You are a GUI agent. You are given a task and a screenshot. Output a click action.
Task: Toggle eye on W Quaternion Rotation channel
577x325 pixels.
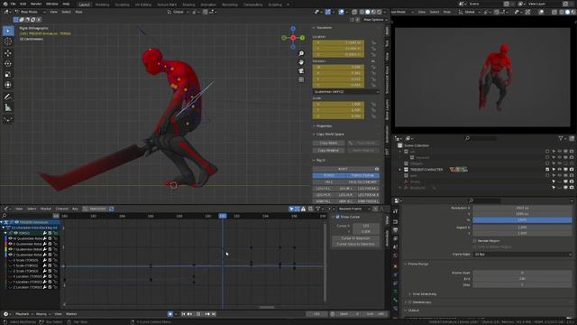click(x=10, y=238)
